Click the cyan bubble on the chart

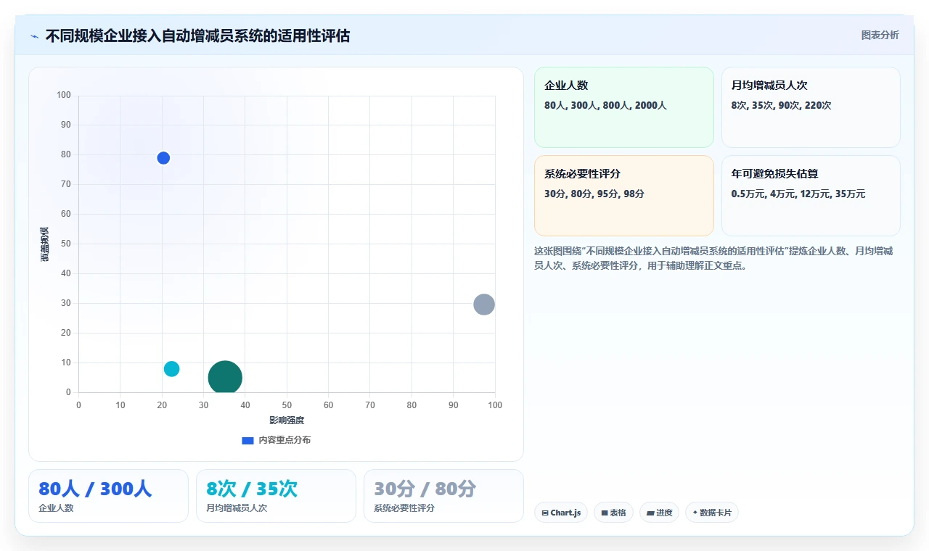pos(171,369)
